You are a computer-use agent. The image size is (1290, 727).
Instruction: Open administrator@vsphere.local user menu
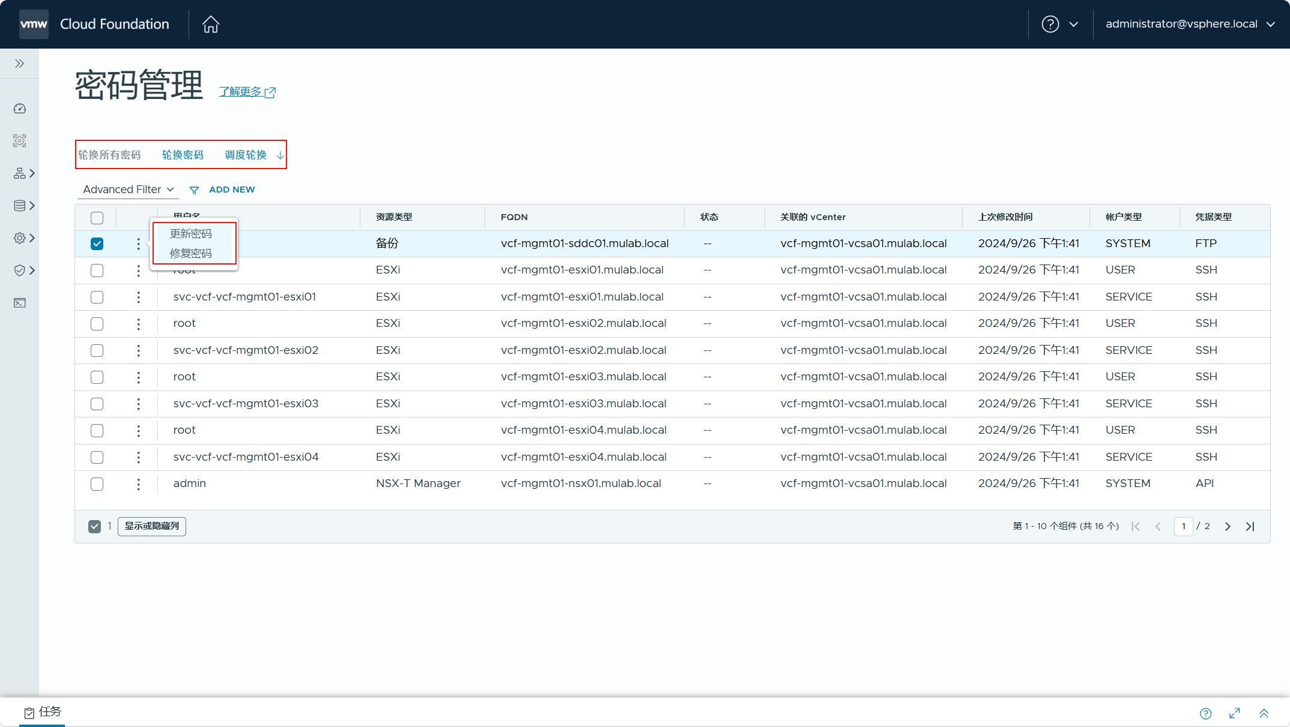click(x=1190, y=24)
